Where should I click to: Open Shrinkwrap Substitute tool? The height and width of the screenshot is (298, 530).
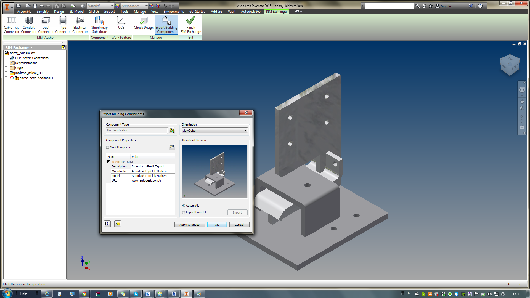99,25
